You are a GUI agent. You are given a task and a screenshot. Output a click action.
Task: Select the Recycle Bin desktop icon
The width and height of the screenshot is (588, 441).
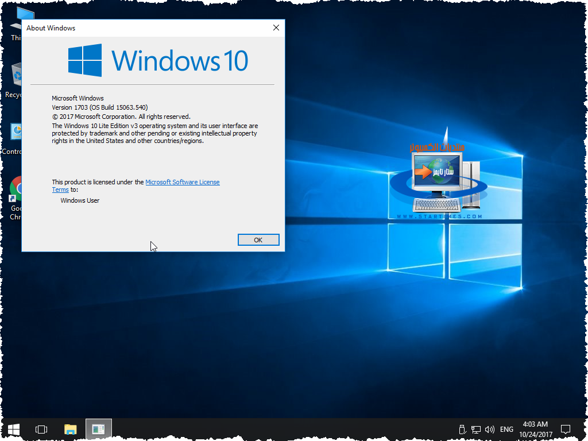[13, 80]
